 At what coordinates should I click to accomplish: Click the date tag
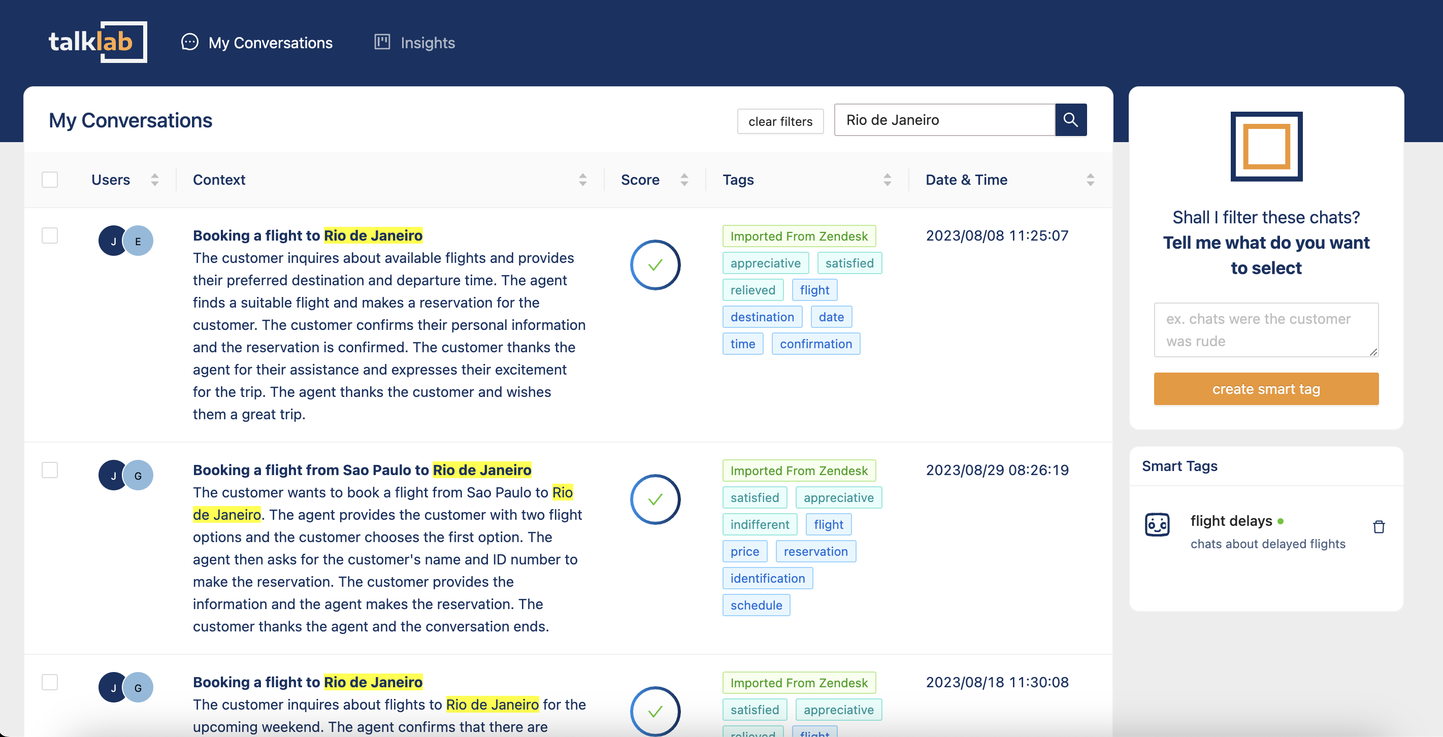831,317
